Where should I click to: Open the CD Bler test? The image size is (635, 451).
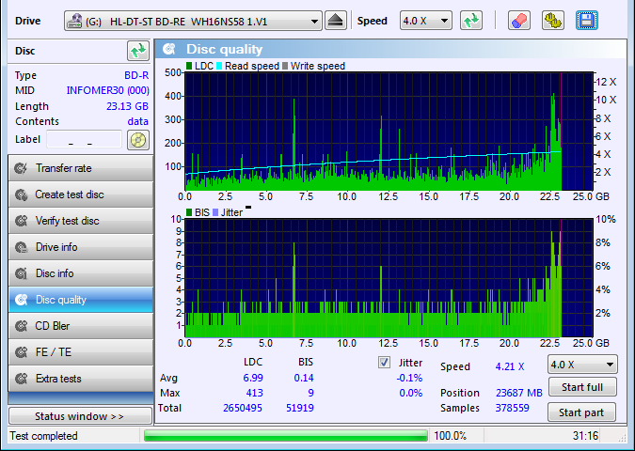click(81, 326)
